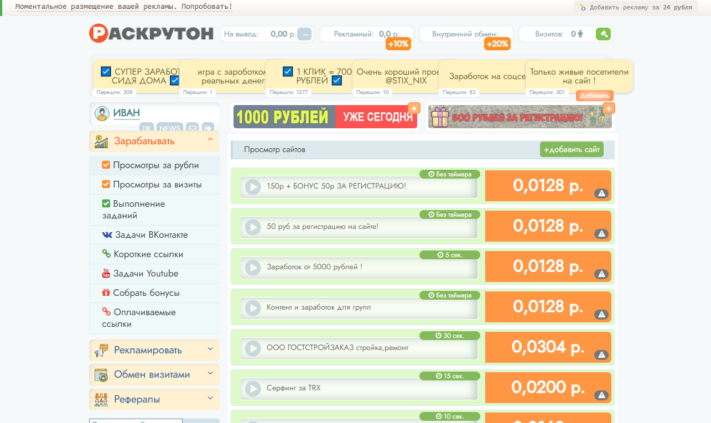Expand the Рефералы section chevron
This screenshot has height=423, width=711.
[x=210, y=398]
